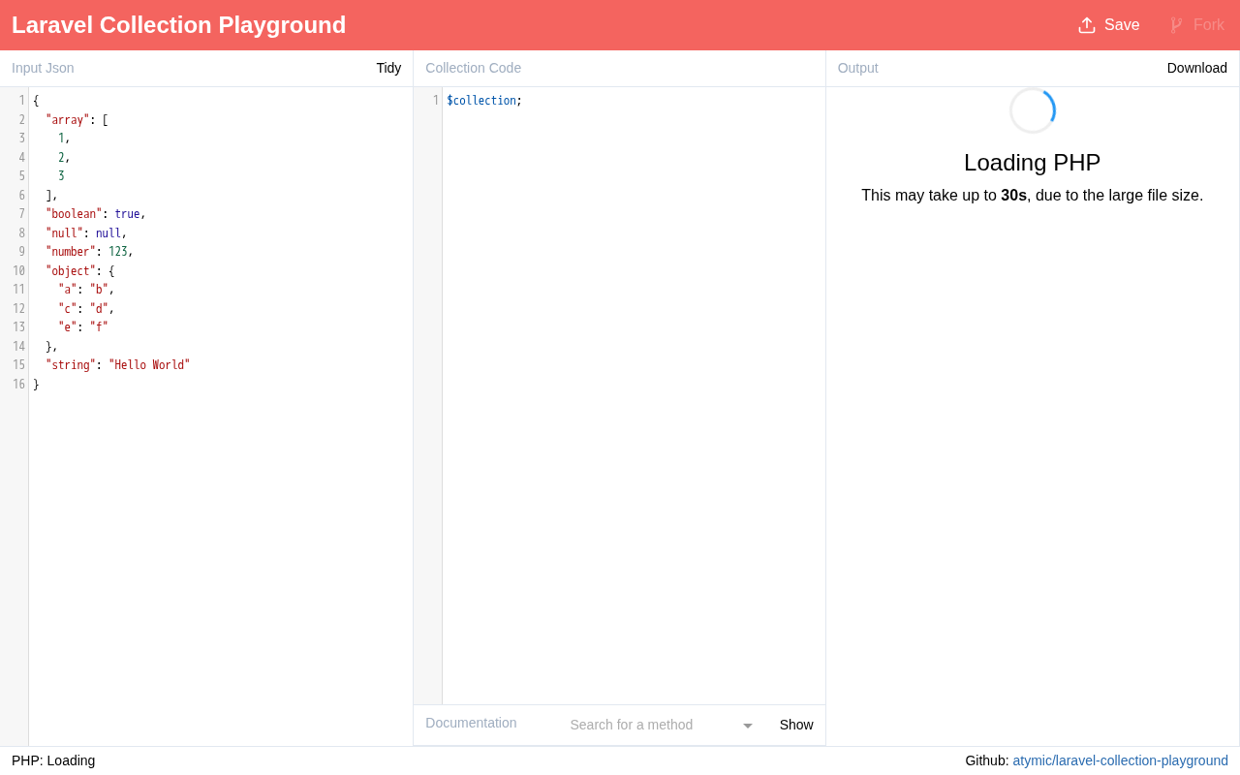Image resolution: width=1240 pixels, height=775 pixels.
Task: Select the Output panel label
Action: click(858, 68)
